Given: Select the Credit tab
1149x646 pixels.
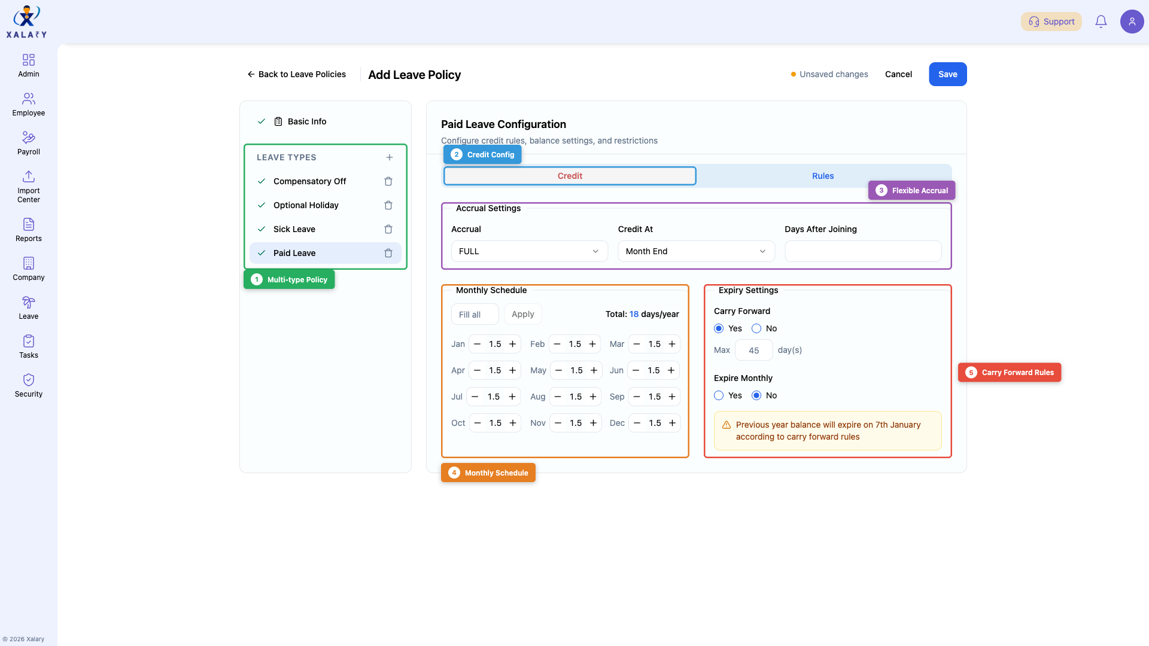Looking at the screenshot, I should (569, 175).
